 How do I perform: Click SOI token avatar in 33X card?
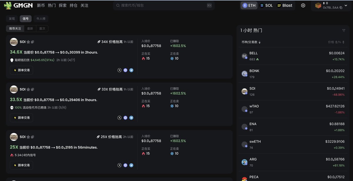[x=14, y=89]
